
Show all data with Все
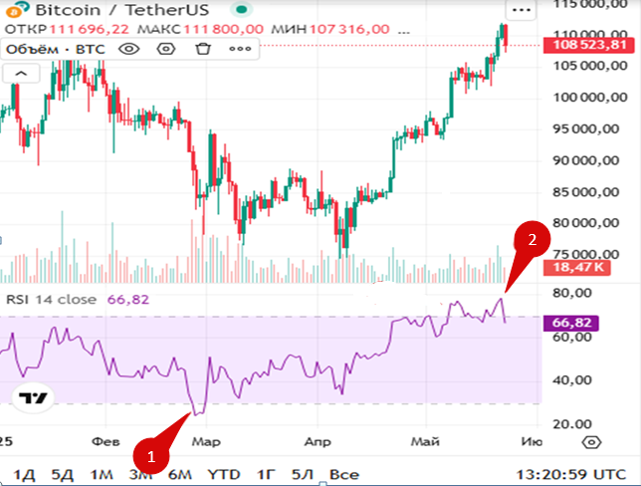343,474
